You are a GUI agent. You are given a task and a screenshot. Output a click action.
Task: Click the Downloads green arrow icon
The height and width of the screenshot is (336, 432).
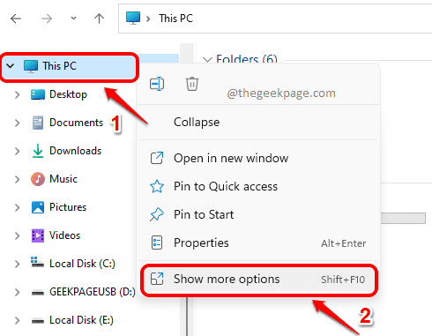38,151
